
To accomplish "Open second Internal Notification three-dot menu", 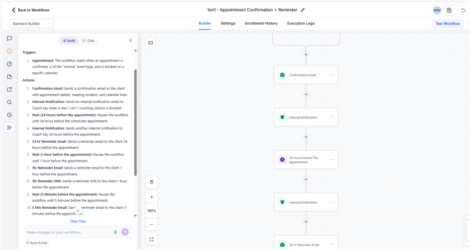I will click(331, 202).
